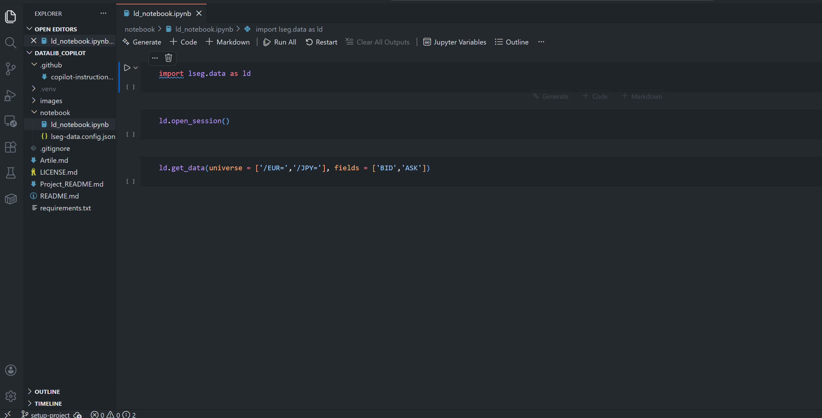Open the container package view icon
This screenshot has width=822, height=418.
[11, 199]
